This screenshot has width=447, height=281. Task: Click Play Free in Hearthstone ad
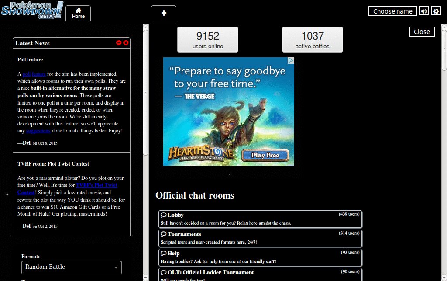point(265,155)
